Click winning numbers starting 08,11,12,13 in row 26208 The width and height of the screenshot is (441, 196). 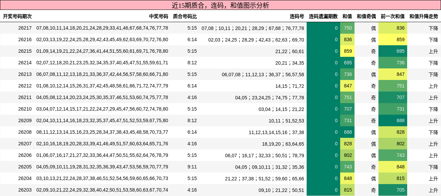[x=102, y=132]
